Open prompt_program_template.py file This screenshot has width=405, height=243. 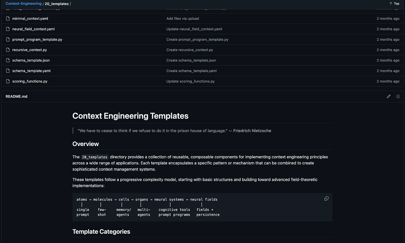click(37, 40)
